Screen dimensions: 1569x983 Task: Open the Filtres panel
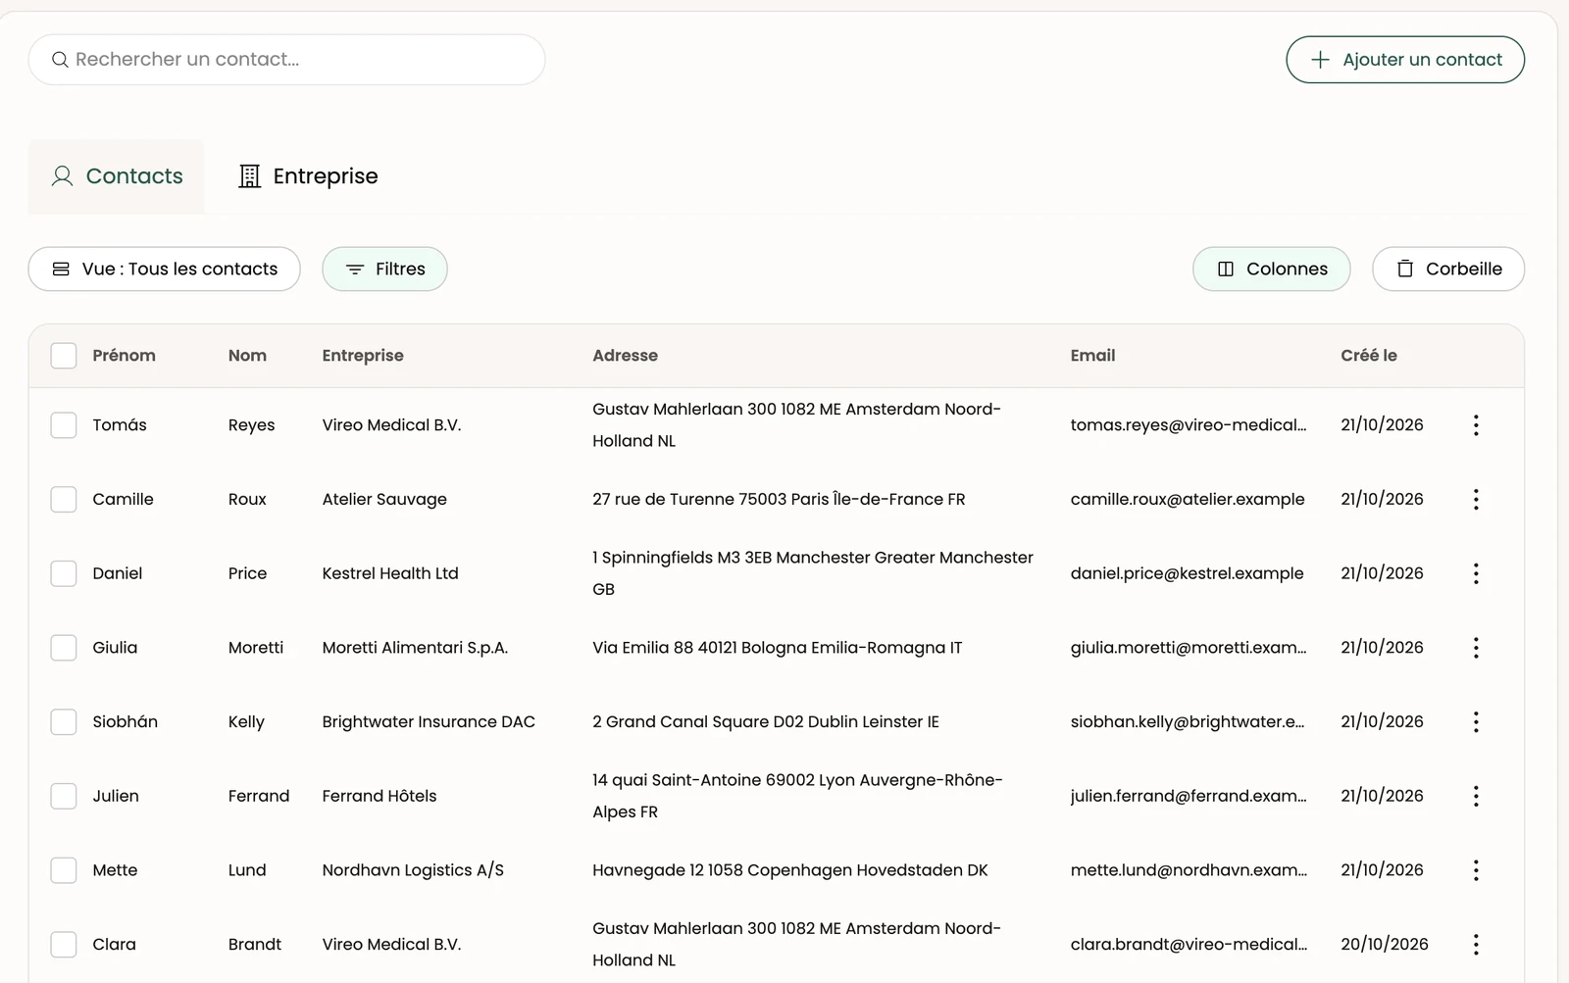point(384,269)
